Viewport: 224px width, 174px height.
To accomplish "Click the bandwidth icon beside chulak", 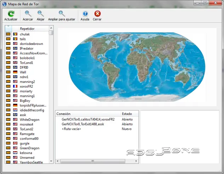I will tap(8, 34).
